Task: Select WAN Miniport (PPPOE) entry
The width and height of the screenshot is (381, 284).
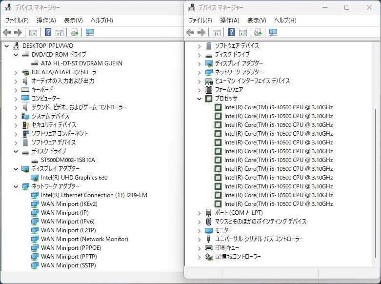Action: (x=71, y=248)
